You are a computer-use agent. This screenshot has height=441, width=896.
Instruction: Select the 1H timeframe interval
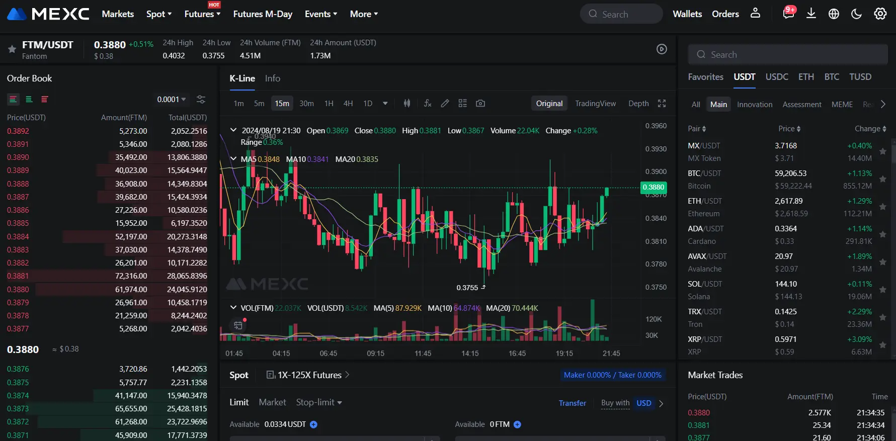tap(329, 103)
